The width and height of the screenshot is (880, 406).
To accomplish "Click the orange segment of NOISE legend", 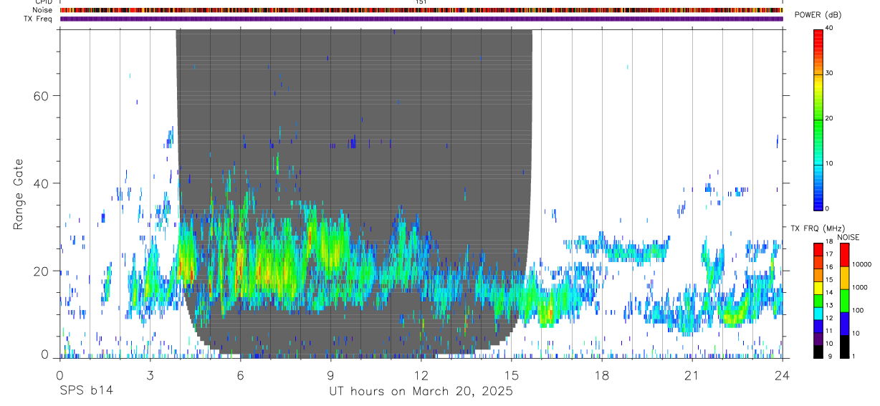I will (x=844, y=277).
